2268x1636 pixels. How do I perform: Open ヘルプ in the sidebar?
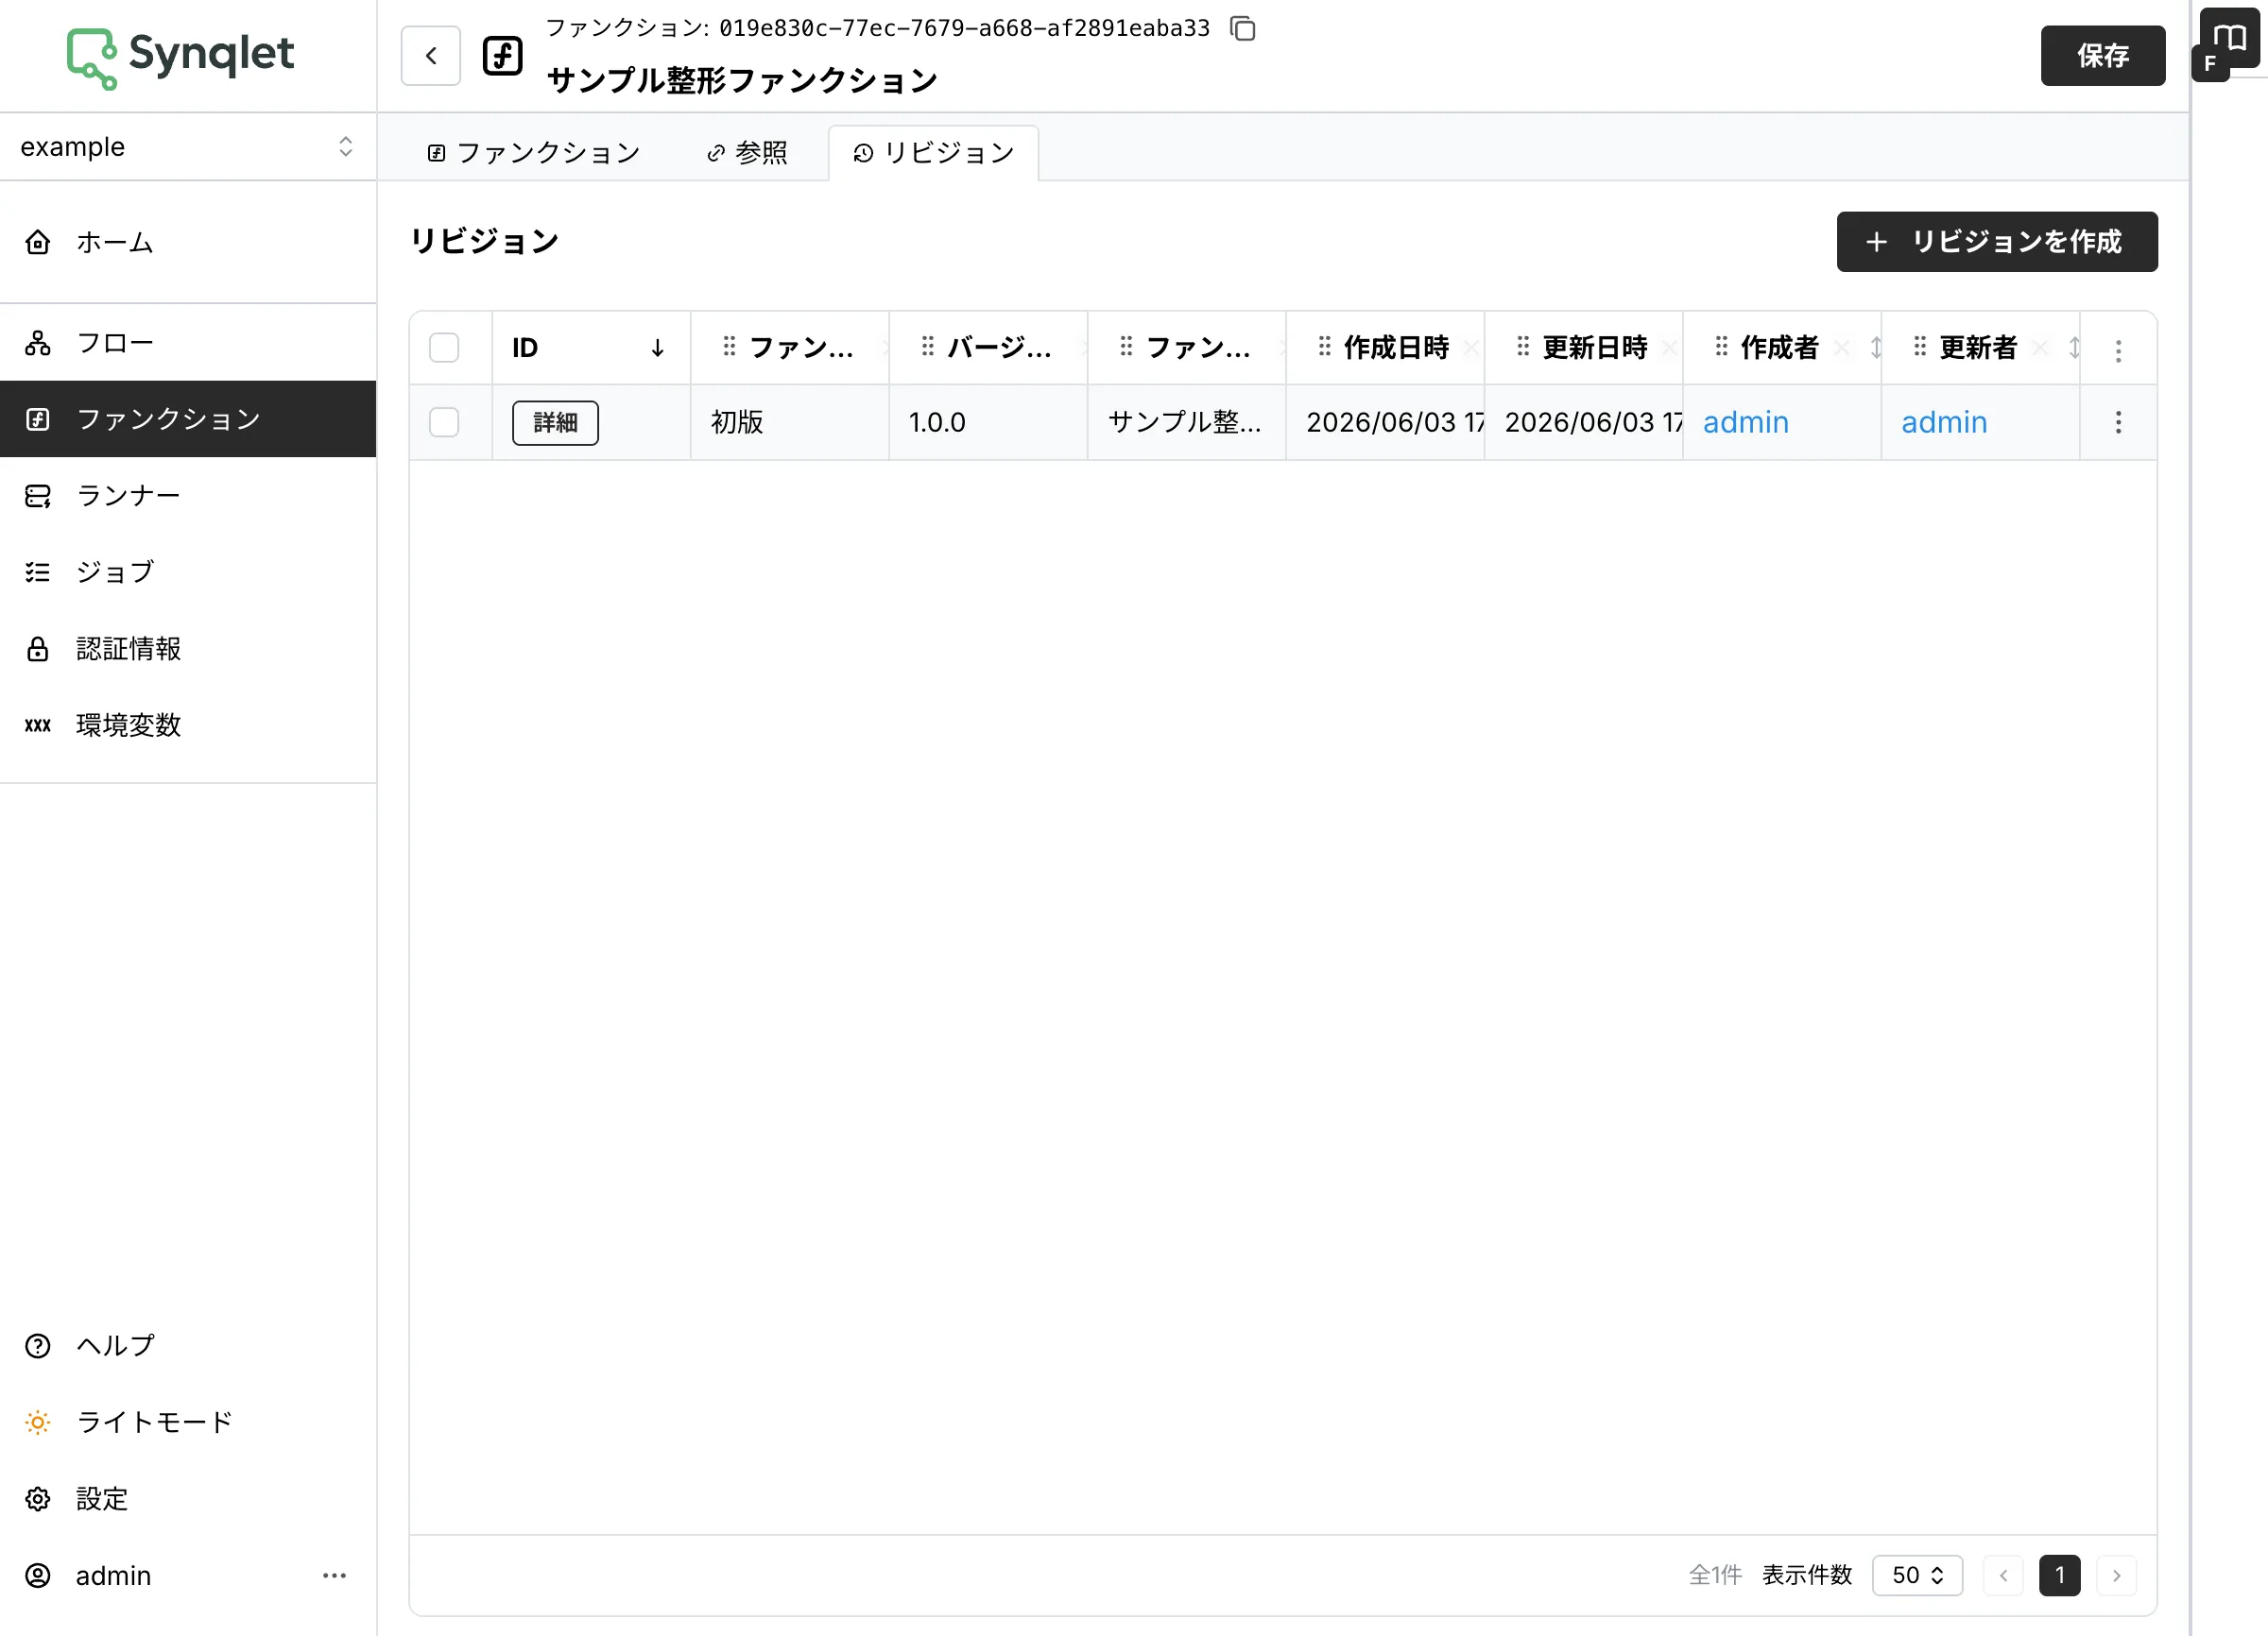click(x=188, y=1345)
